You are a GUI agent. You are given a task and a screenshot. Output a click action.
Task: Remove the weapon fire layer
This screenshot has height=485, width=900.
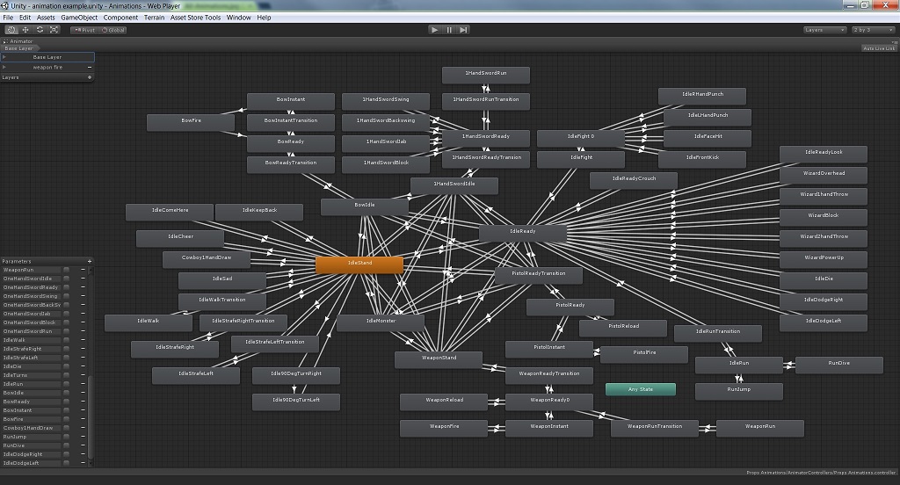click(90, 67)
